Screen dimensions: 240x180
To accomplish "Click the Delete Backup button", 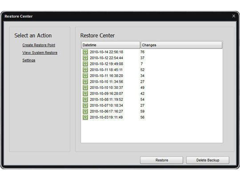I will 208,160.
